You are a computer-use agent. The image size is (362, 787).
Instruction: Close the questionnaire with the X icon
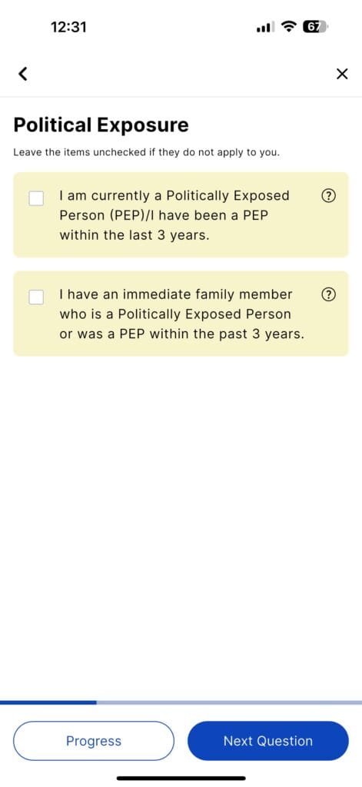coord(341,75)
